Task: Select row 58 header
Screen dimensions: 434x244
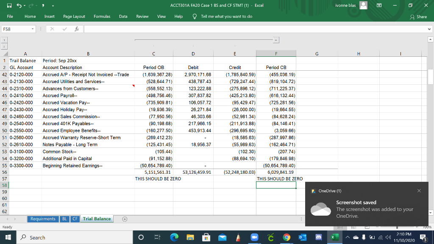Action: coord(4,185)
